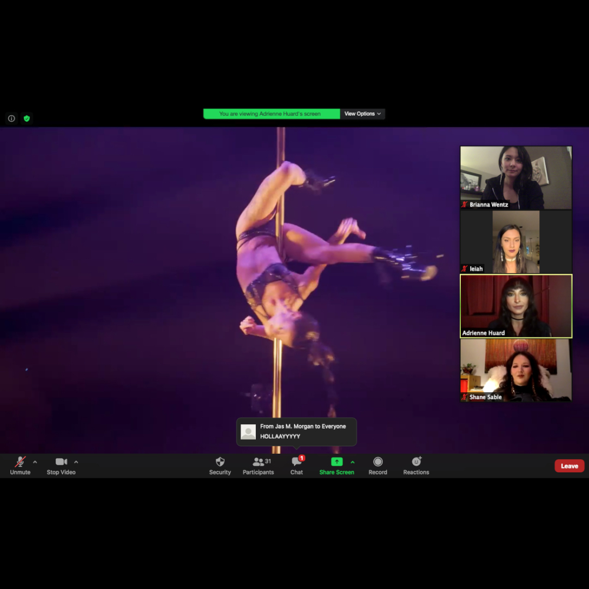Leave the meeting
589x589 pixels.
[569, 466]
